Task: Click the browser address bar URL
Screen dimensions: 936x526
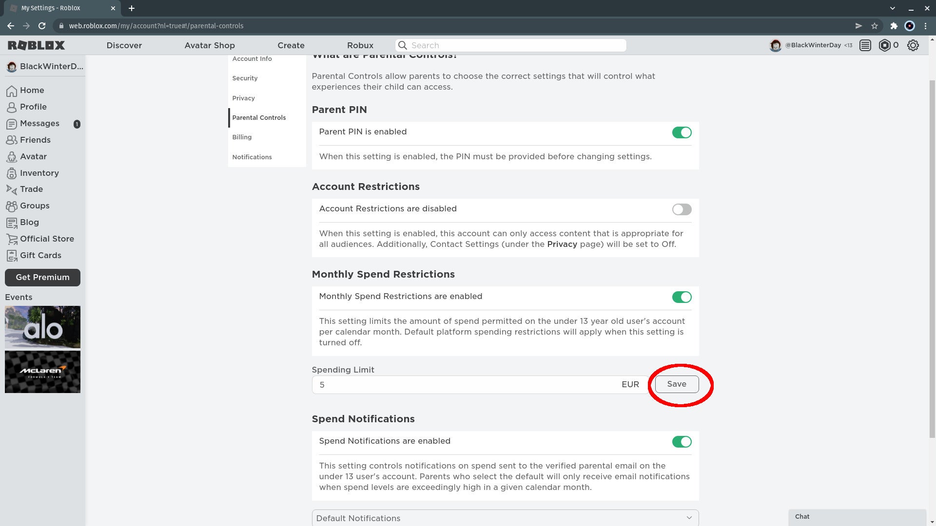Action: click(x=156, y=26)
